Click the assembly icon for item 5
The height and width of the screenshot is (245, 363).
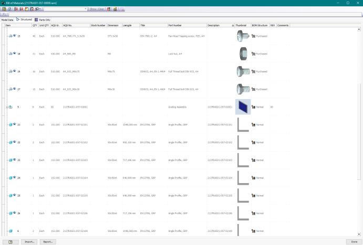(11, 107)
